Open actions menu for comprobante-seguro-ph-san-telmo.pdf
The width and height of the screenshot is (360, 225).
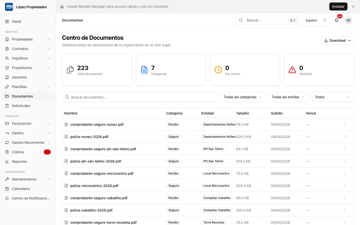click(x=345, y=149)
